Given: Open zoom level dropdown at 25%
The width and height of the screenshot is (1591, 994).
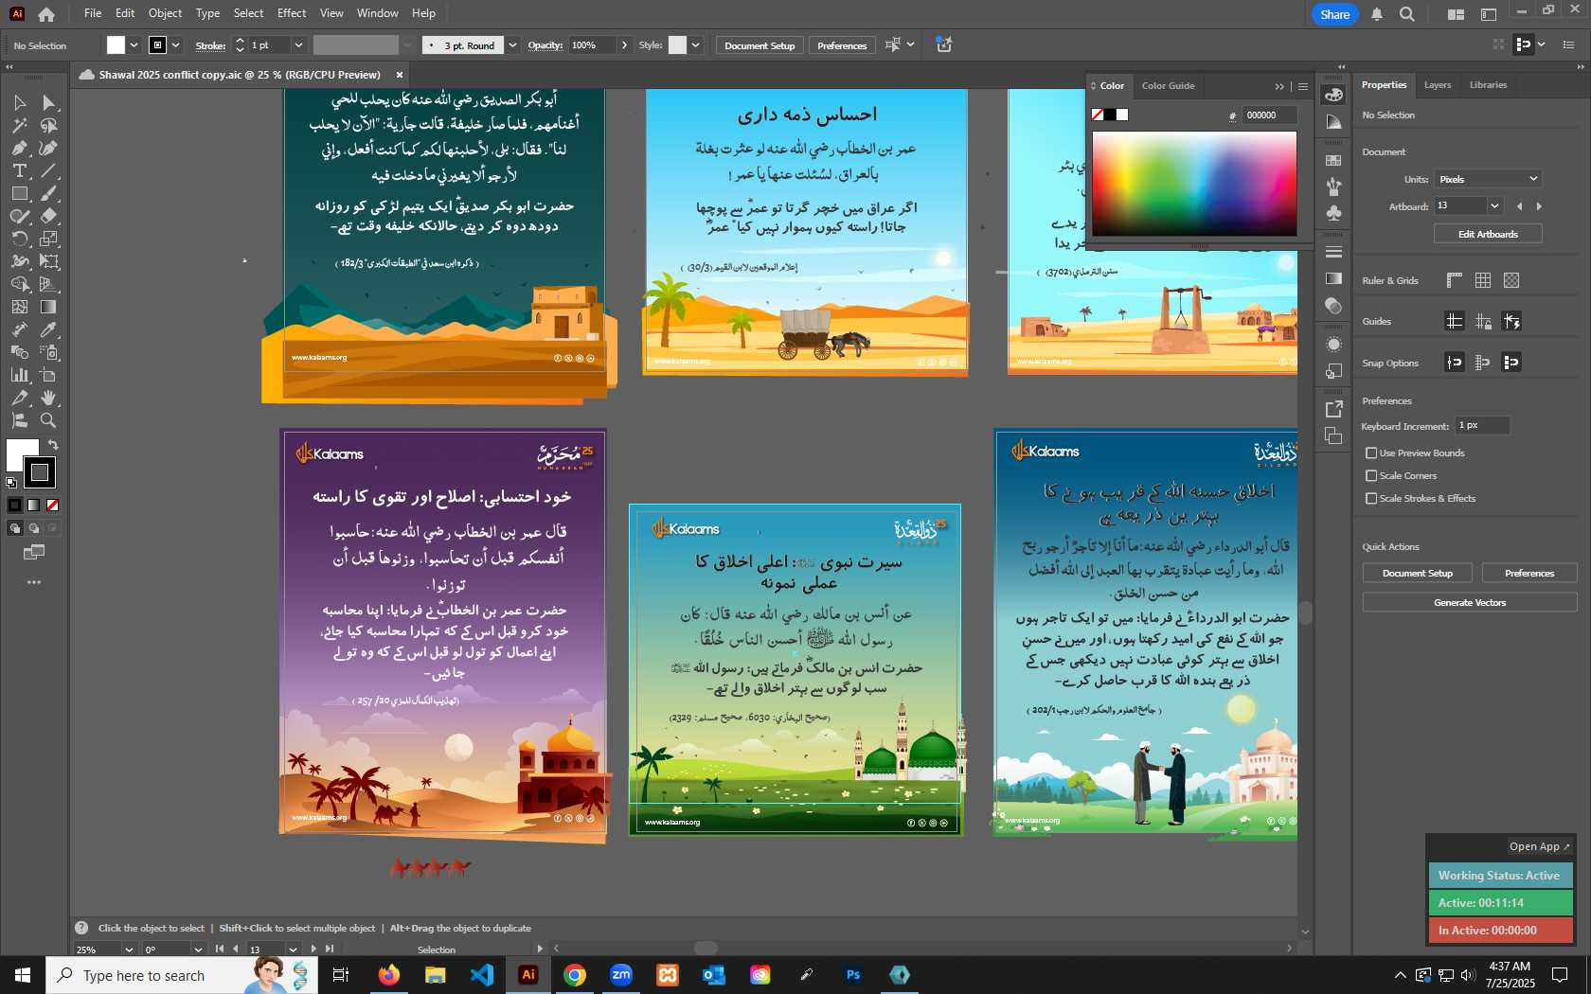Looking at the screenshot, I should tap(128, 950).
